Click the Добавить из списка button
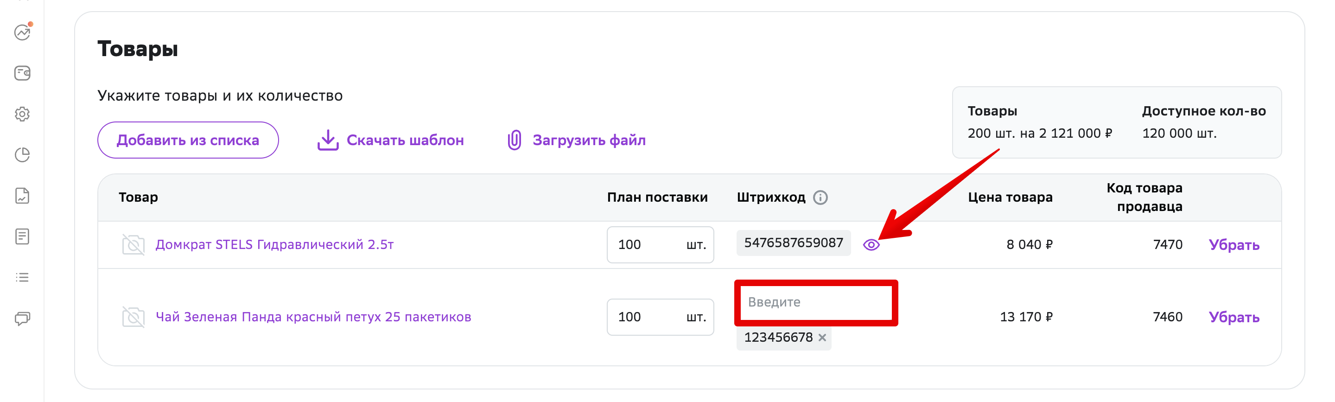 point(188,140)
